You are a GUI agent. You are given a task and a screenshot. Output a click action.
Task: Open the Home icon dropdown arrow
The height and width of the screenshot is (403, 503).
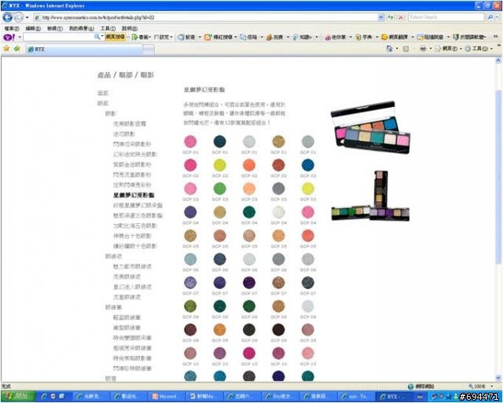397,49
